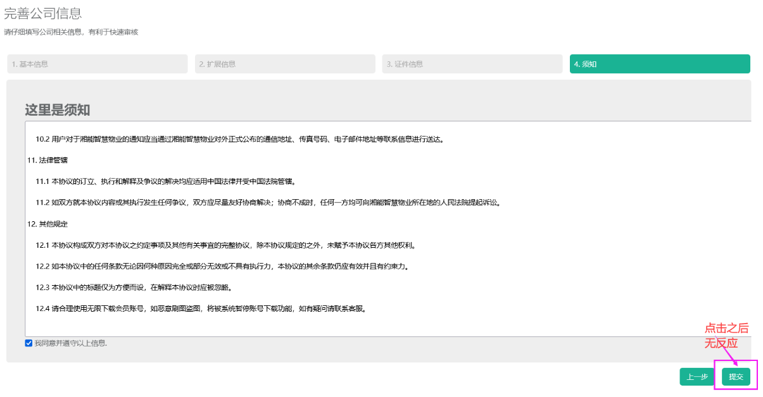This screenshot has height=397, width=763.
Task: Click clause 11.1 about applicable Chinese law
Action: pyautogui.click(x=165, y=181)
